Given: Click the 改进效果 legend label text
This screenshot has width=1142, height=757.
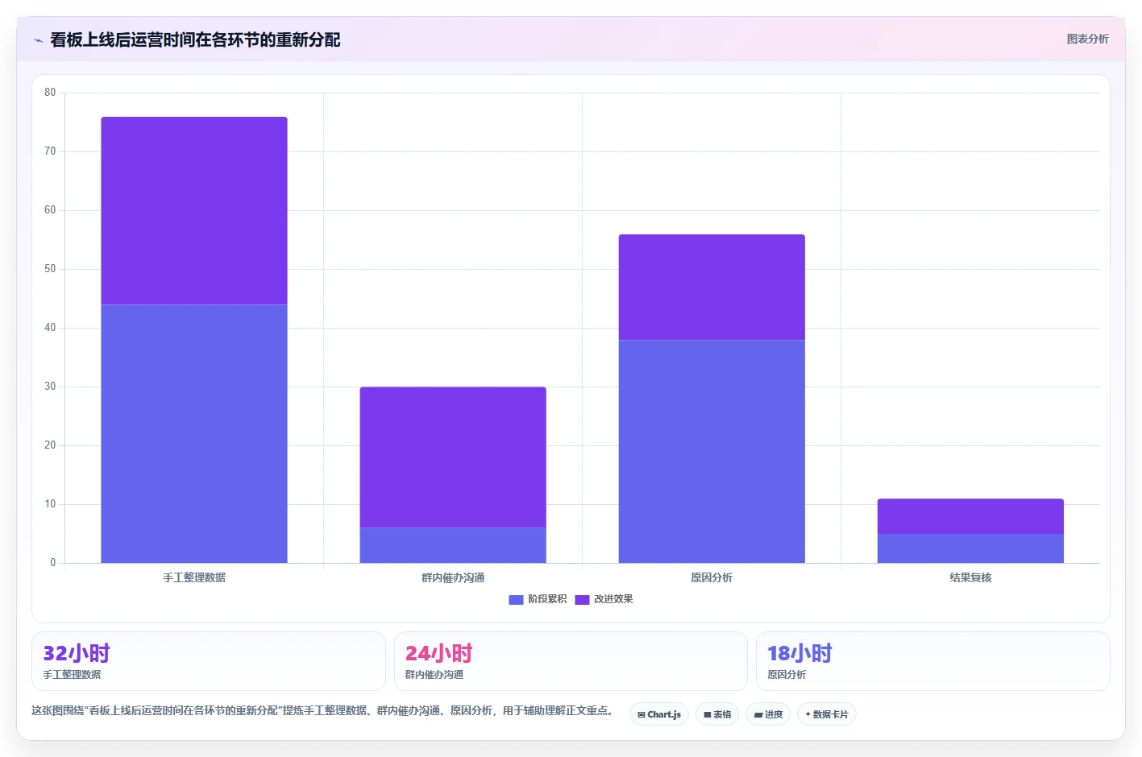Looking at the screenshot, I should click(613, 599).
